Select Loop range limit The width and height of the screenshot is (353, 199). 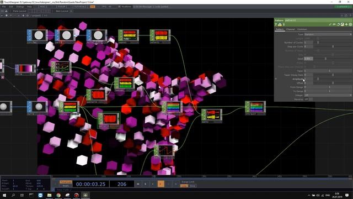click(184, 186)
